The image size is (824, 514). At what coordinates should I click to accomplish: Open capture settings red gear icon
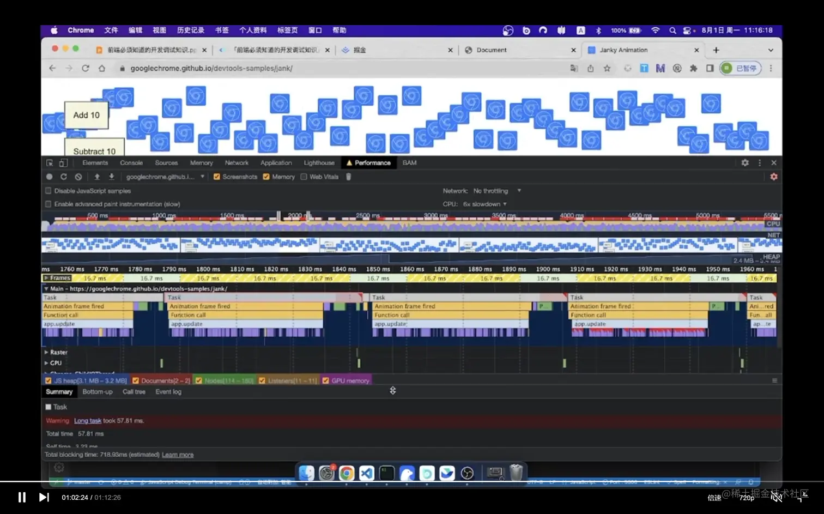point(773,177)
